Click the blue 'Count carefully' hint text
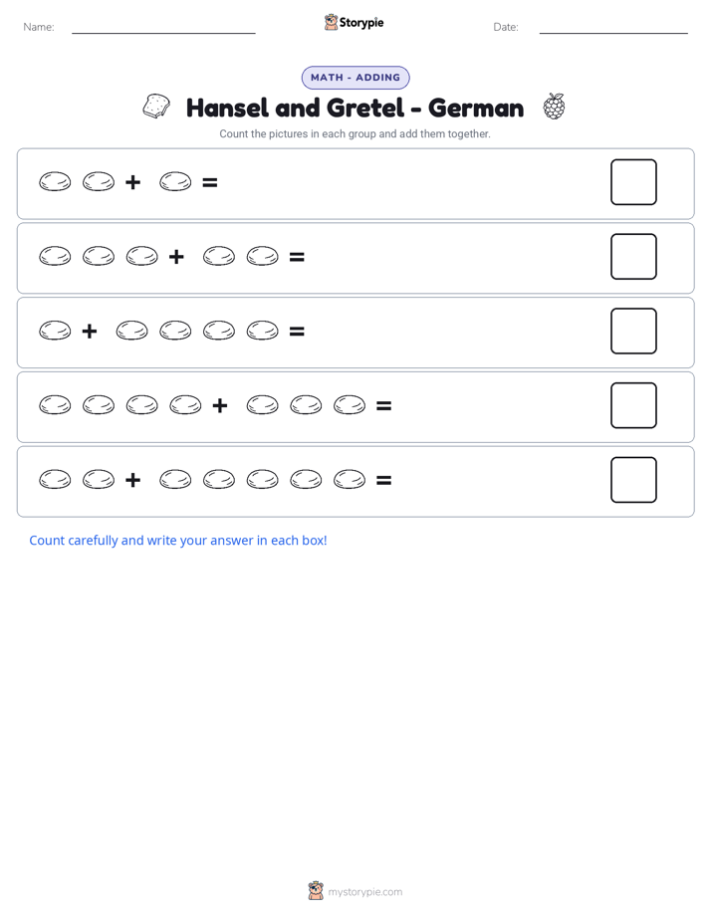711x920 pixels. 178,541
